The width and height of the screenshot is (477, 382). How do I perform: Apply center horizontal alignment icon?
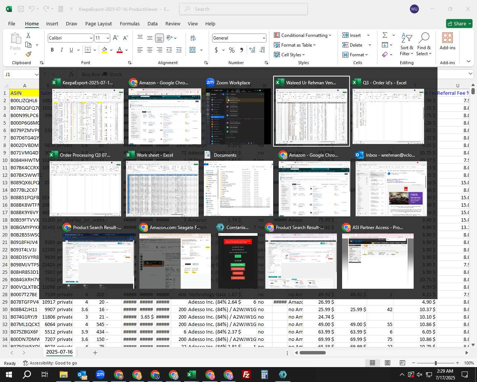[149, 50]
